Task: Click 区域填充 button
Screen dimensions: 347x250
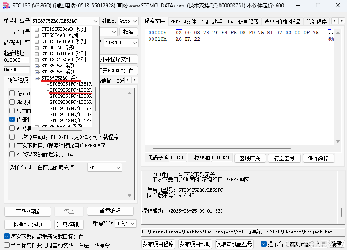Action: [x=250, y=158]
